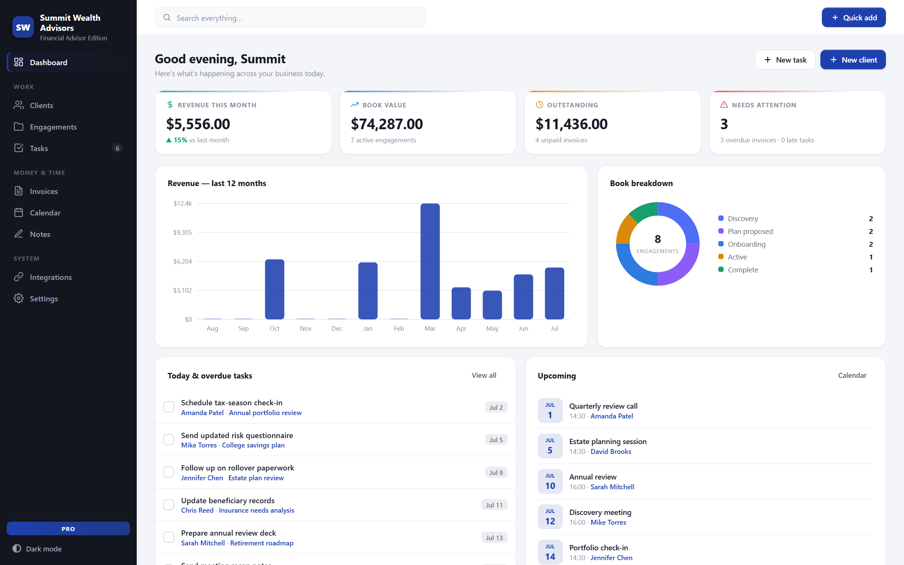904x565 pixels.
Task: Check off Prepare annual review deck
Action: click(x=169, y=537)
